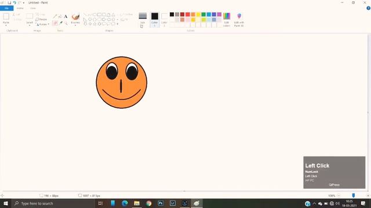Image resolution: width=371 pixels, height=208 pixels.
Task: Select the Text tool (letter A)
Action: click(66, 16)
